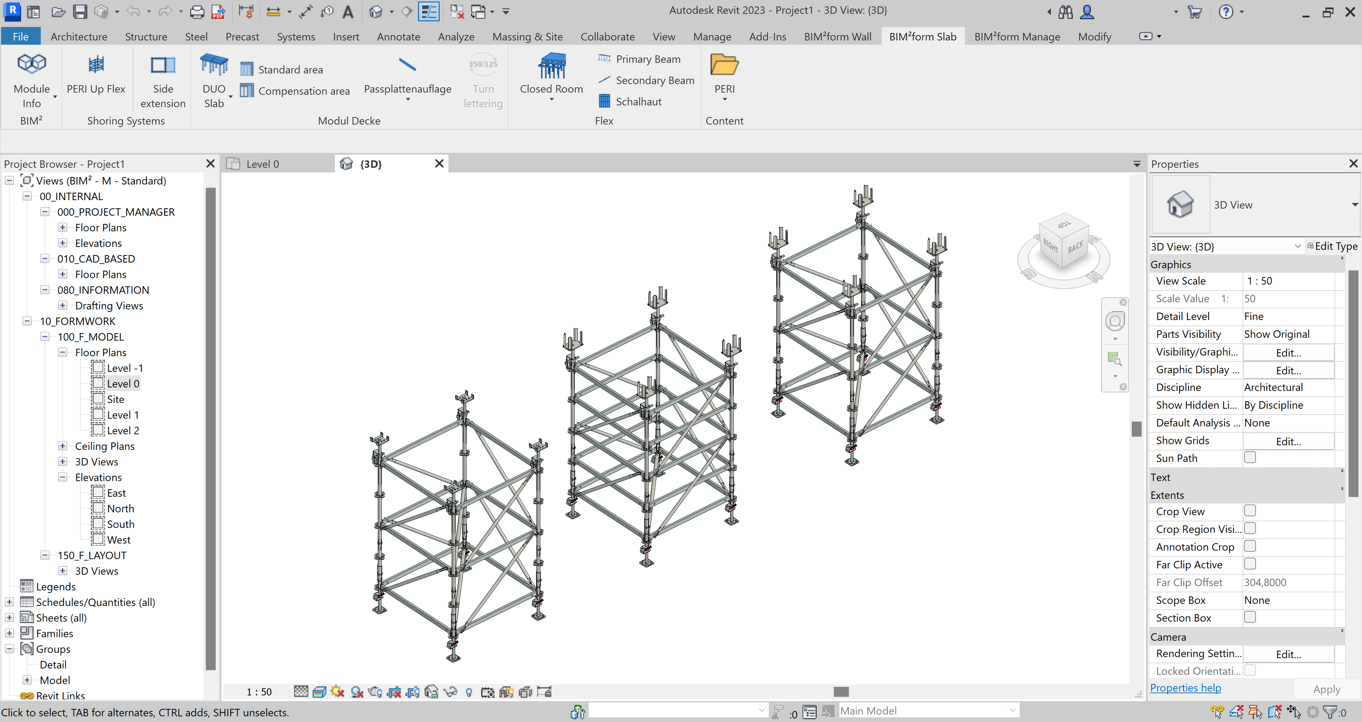Open the Level 0 view tab
The width and height of the screenshot is (1362, 722).
point(263,164)
